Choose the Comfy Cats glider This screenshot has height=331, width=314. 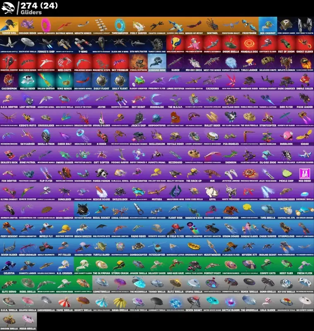click(x=268, y=266)
